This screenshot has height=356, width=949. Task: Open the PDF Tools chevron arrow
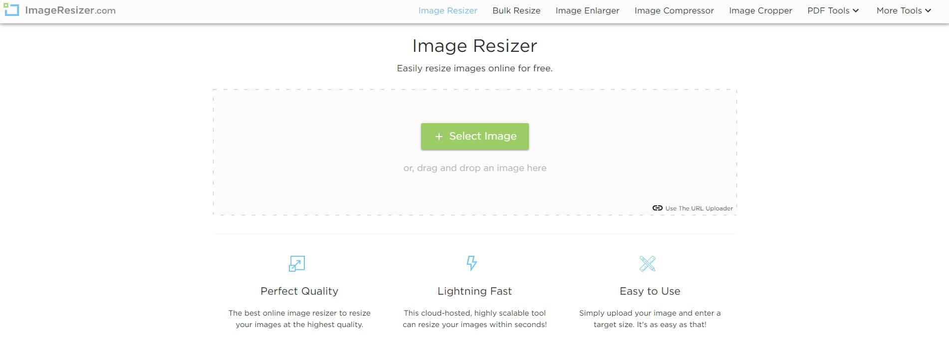[x=855, y=10]
